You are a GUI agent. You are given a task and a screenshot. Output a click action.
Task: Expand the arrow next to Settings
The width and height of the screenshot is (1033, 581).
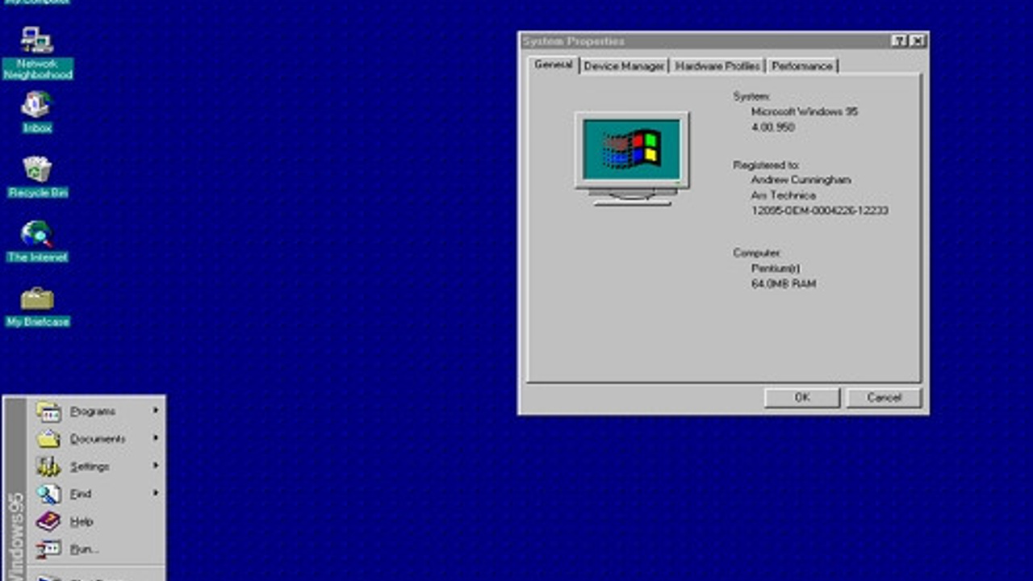click(x=156, y=466)
